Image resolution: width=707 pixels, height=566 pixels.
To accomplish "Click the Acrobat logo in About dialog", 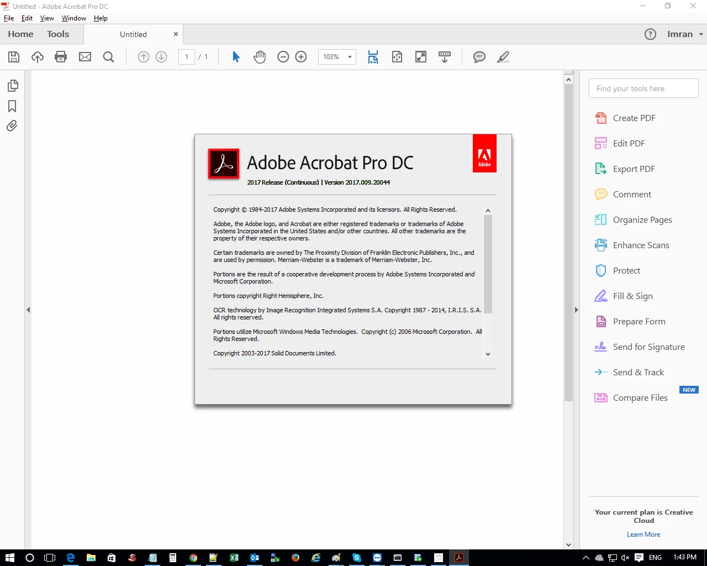I will coord(224,164).
